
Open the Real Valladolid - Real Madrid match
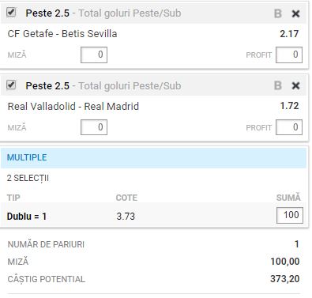click(73, 106)
